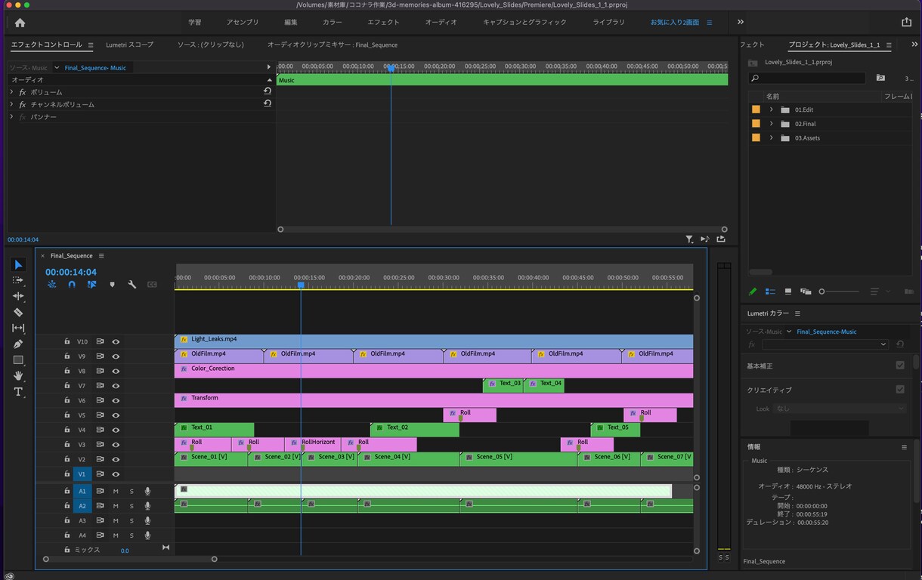This screenshot has height=580, width=922.
Task: Expand the 01.Edit bin
Action: tap(771, 110)
